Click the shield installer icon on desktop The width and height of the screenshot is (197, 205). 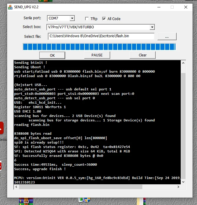pyautogui.click(x=86, y=201)
